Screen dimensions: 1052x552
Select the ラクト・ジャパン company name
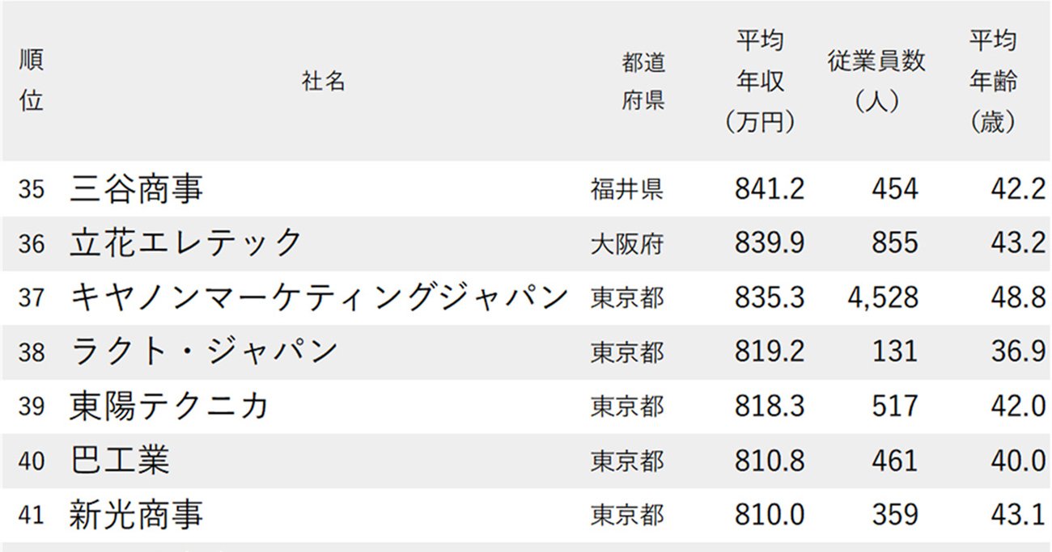(x=204, y=352)
